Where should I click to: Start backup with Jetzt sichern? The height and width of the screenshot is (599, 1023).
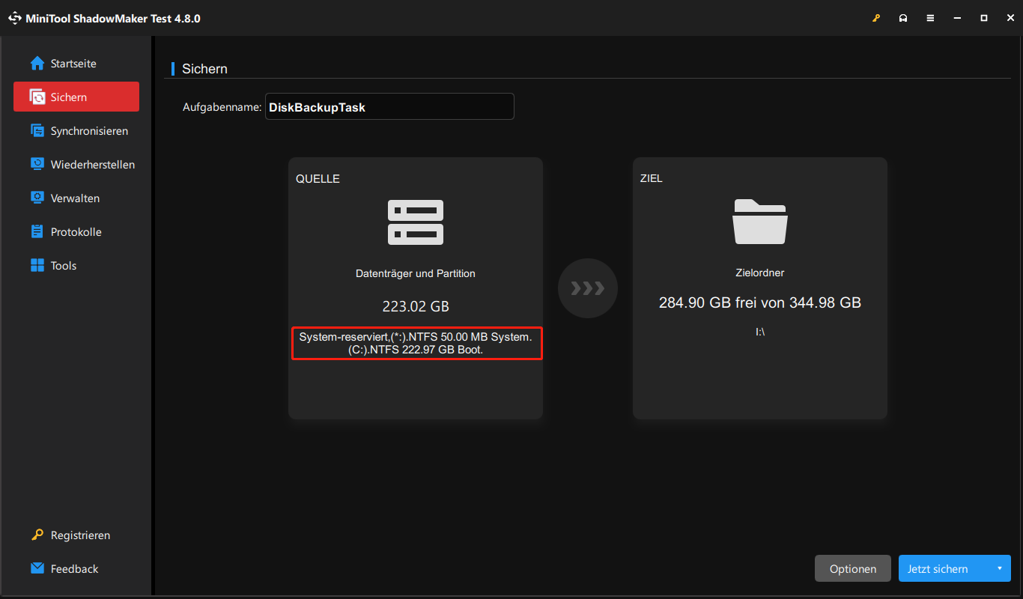tap(938, 568)
